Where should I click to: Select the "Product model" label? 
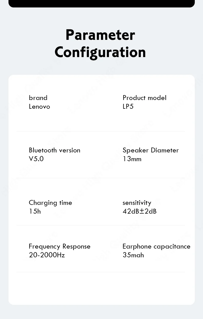[144, 98]
